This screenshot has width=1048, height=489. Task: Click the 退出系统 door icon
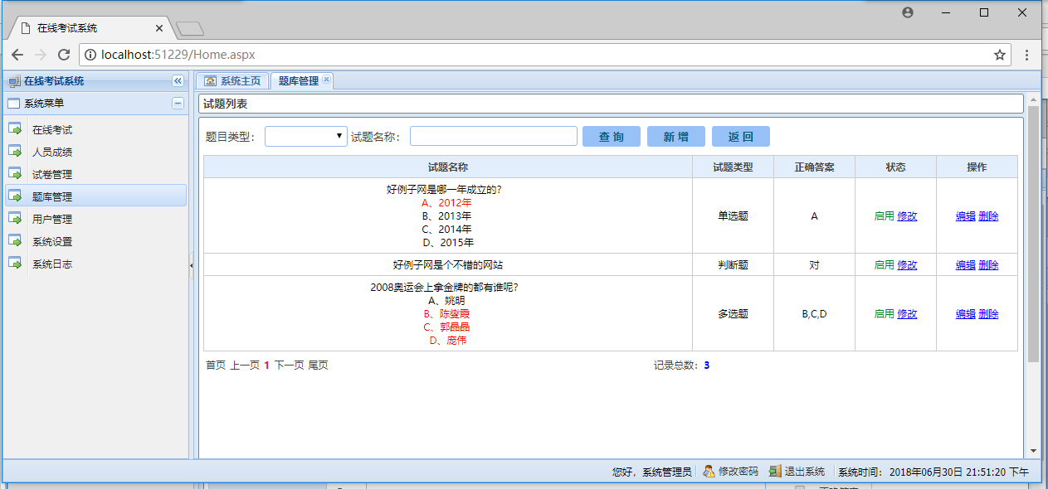tap(775, 471)
